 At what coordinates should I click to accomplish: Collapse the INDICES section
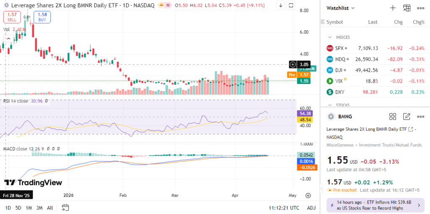coord(330,37)
